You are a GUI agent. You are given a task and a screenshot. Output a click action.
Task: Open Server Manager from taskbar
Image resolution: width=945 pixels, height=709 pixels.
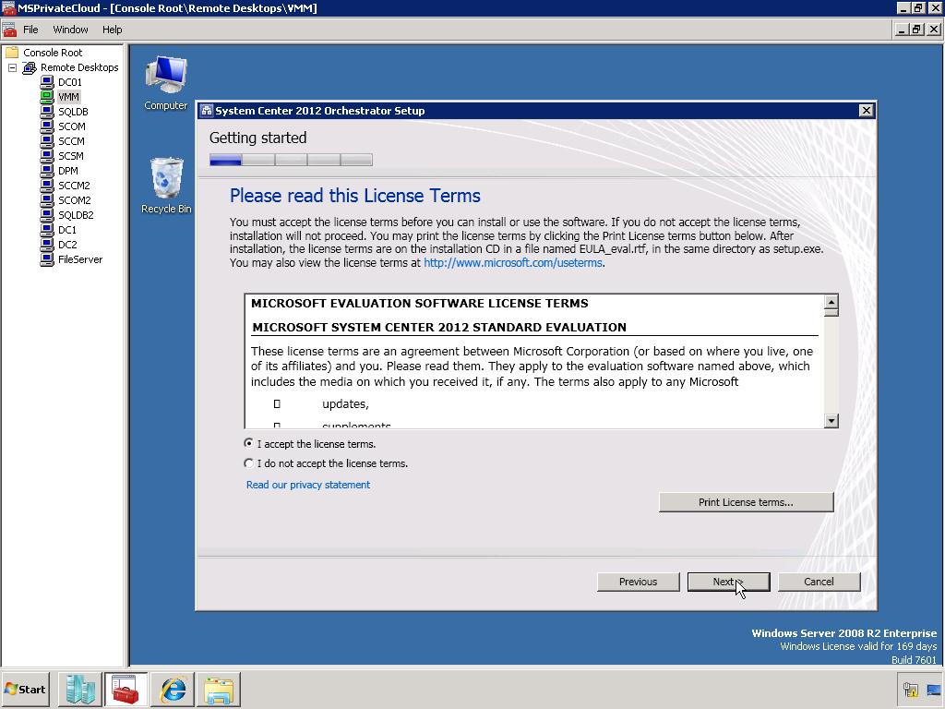coord(80,689)
